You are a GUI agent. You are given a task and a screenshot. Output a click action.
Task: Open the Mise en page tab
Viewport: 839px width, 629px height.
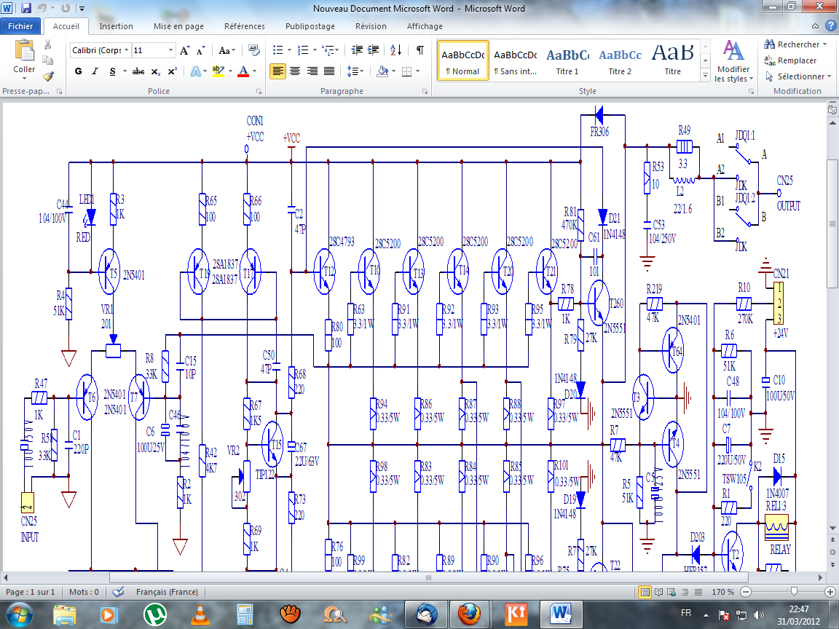pyautogui.click(x=178, y=26)
